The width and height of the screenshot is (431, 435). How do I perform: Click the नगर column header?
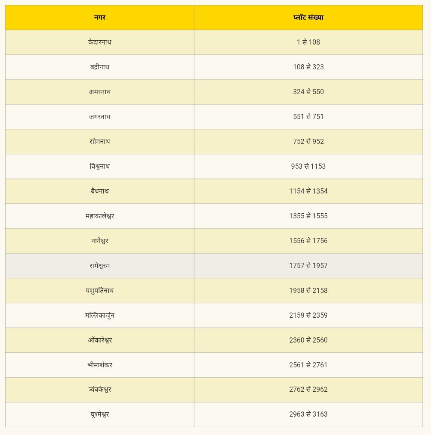[100, 18]
